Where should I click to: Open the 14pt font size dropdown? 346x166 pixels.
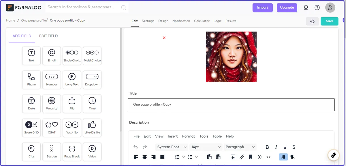[x=206, y=147]
